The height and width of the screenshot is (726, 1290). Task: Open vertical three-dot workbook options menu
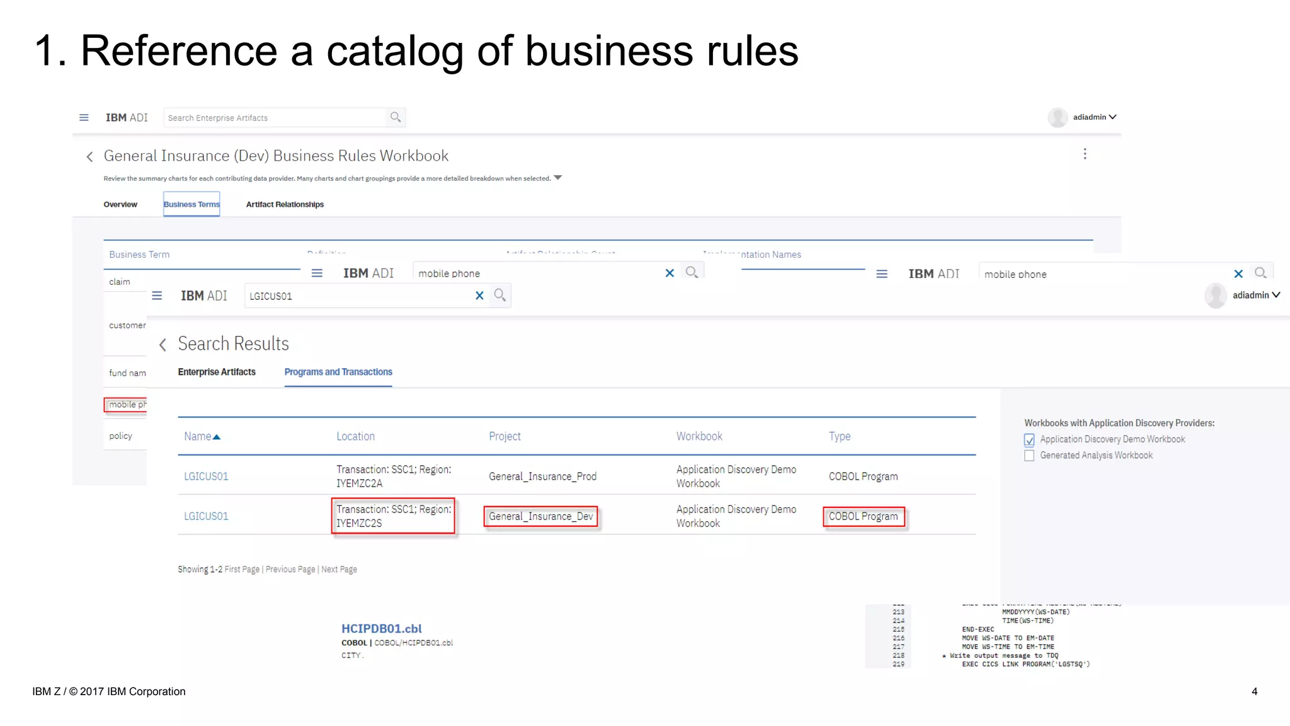tap(1085, 154)
